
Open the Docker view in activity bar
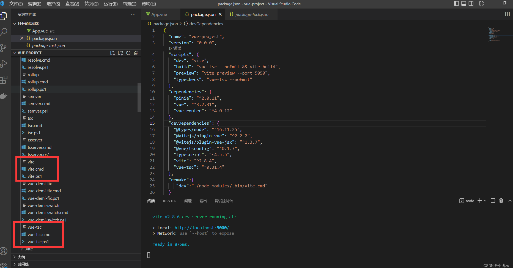[x=4, y=96]
